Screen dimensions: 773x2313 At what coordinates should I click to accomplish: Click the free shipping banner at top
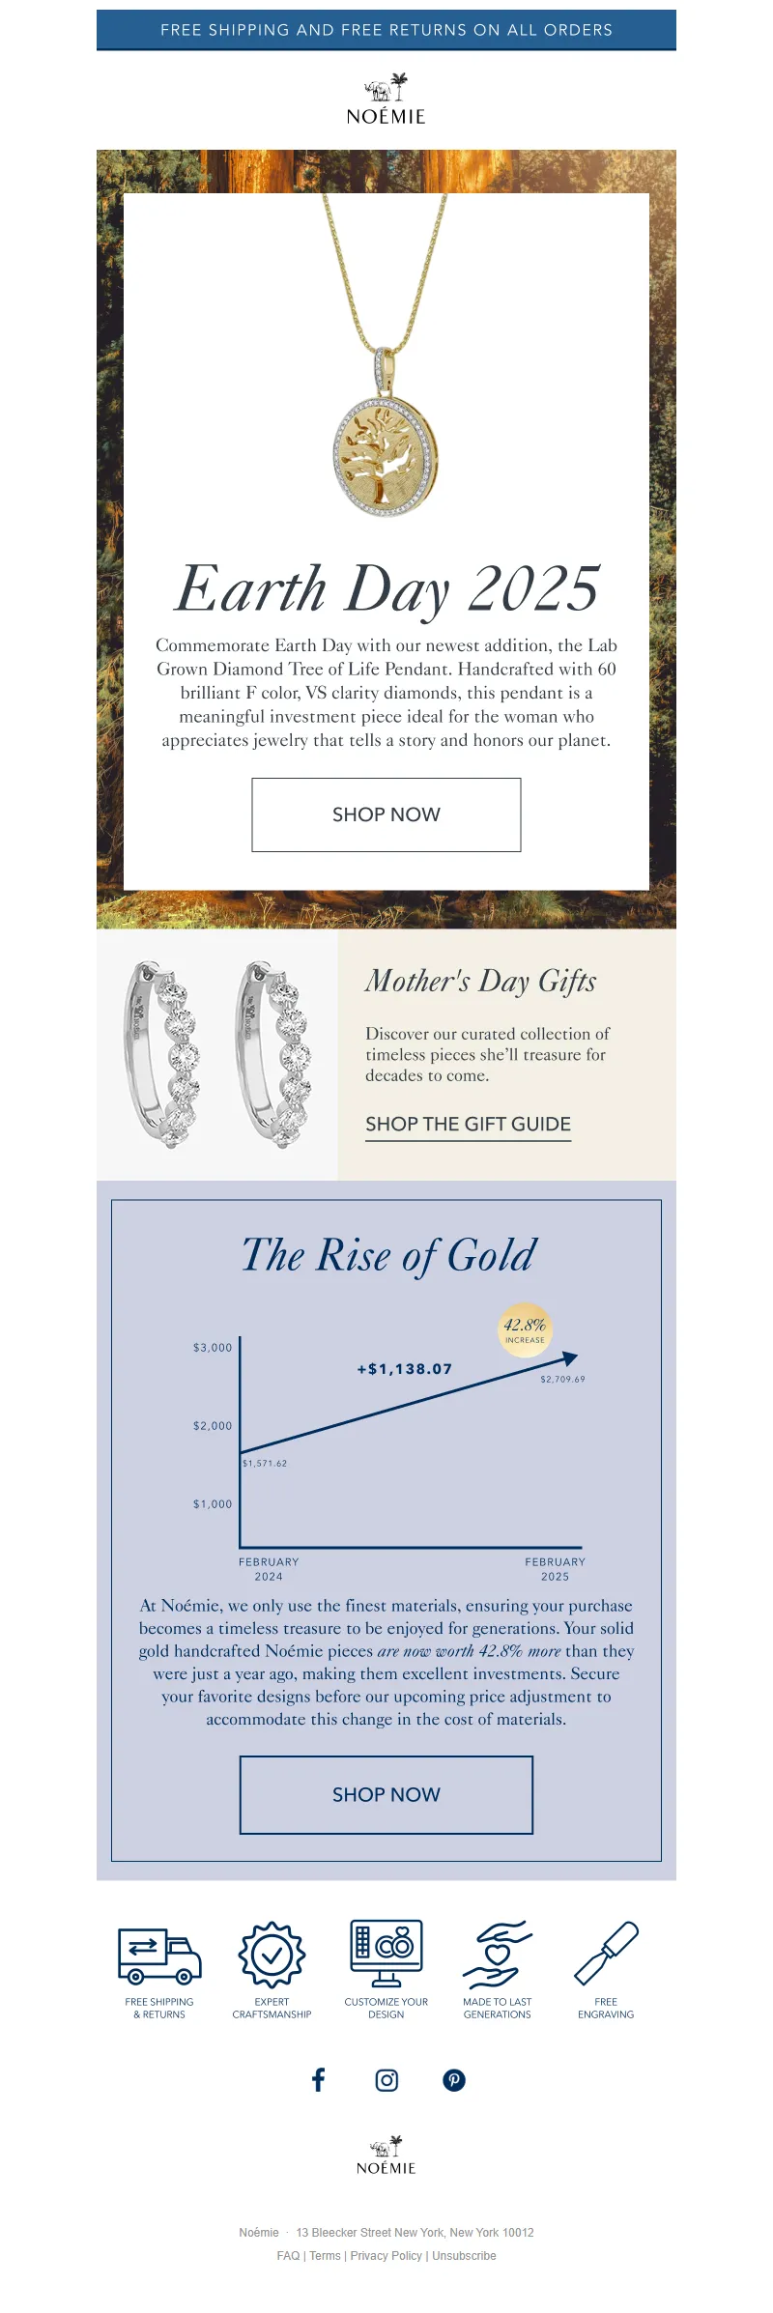[386, 30]
